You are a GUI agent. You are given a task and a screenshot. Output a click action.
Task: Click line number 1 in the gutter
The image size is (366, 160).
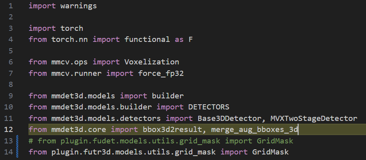click(x=11, y=6)
